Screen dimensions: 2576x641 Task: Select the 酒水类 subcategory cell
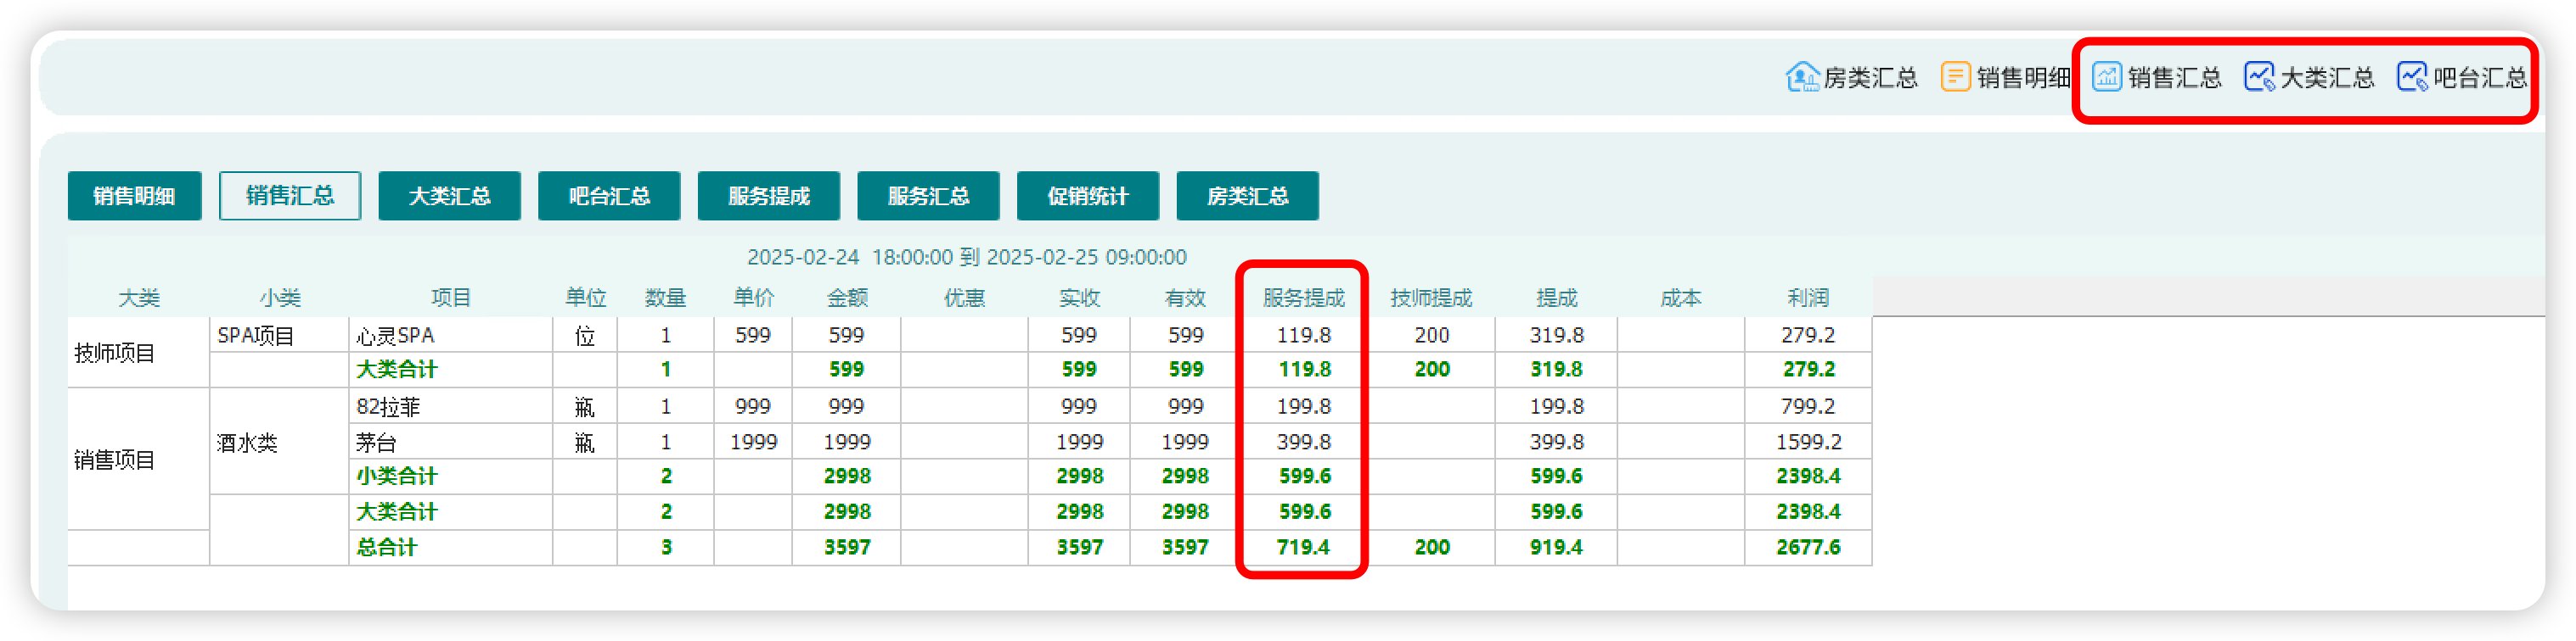click(x=279, y=441)
